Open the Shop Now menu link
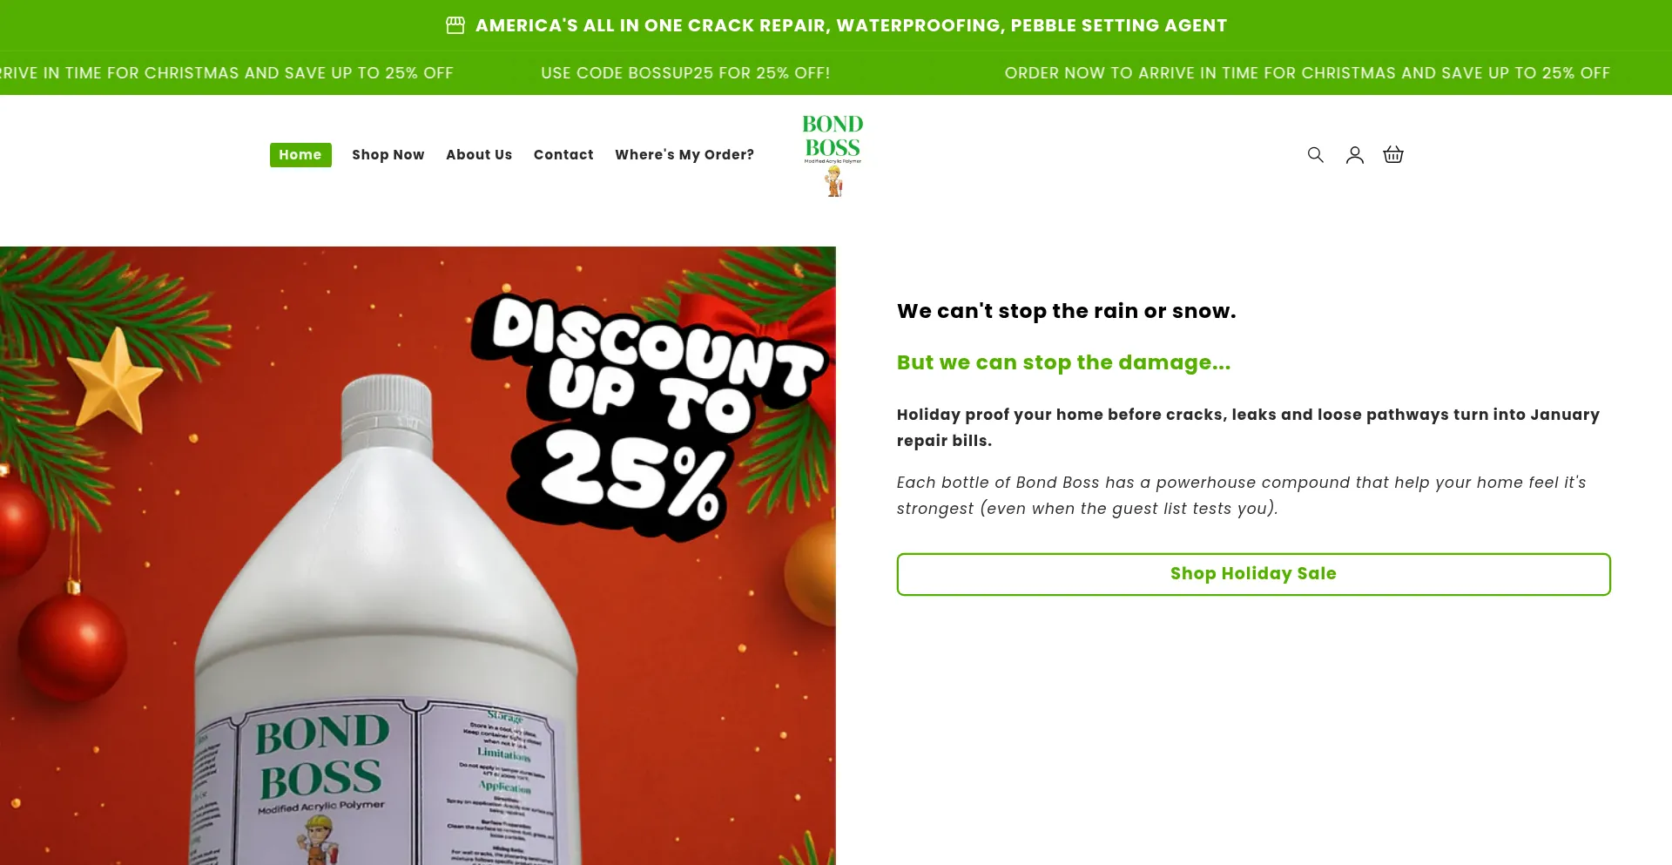 click(388, 155)
